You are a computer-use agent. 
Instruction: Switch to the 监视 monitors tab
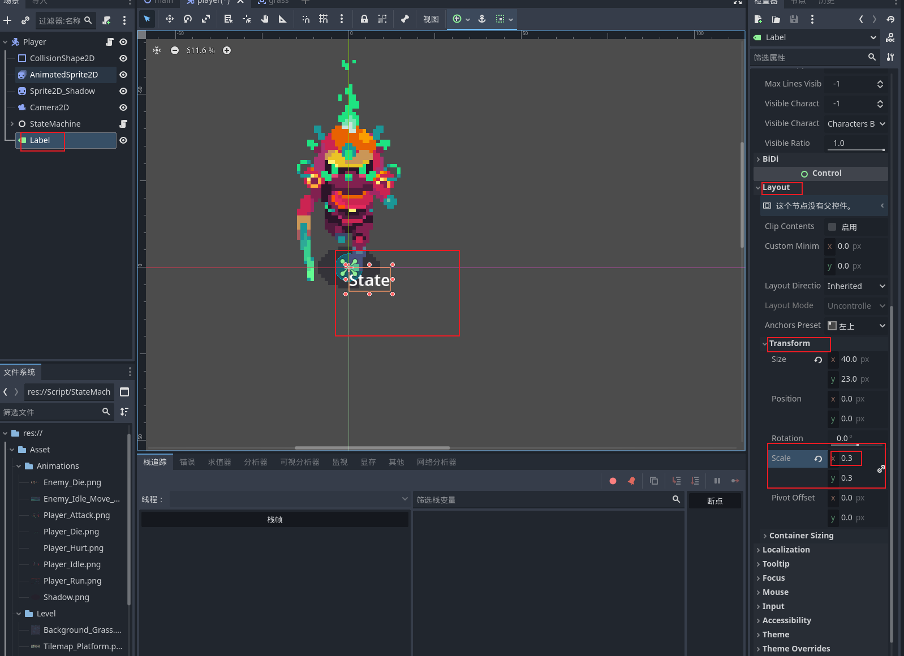pos(340,462)
